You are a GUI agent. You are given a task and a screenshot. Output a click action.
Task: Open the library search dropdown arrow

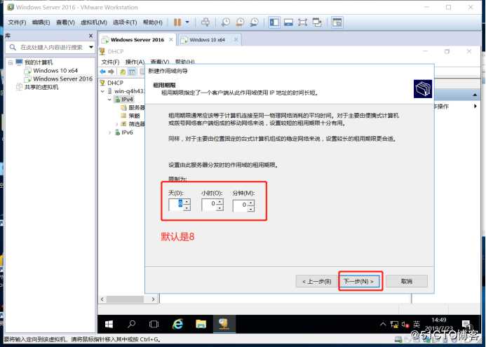[91, 47]
